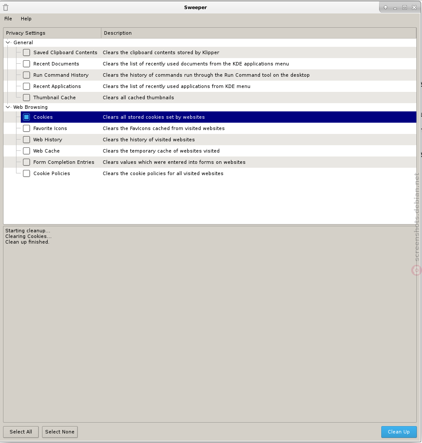
Task: Tick the Web Cache checkbox
Action: coord(26,151)
